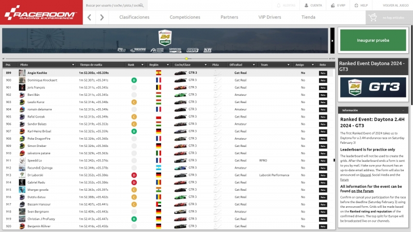Select 'Amateur' difficulty in Sandor Balazs row
The image size is (413, 232).
[241, 124]
